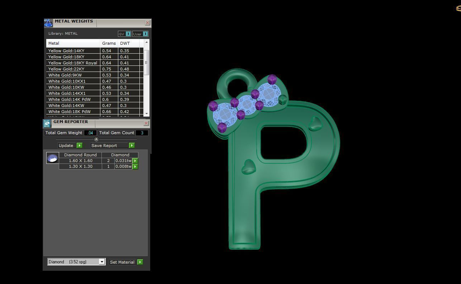Click the metal list scrollbar thumb

tap(146, 63)
